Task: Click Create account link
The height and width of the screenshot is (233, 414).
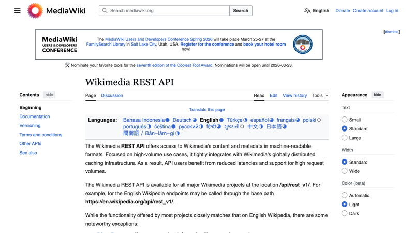Action: pyautogui.click(x=368, y=11)
